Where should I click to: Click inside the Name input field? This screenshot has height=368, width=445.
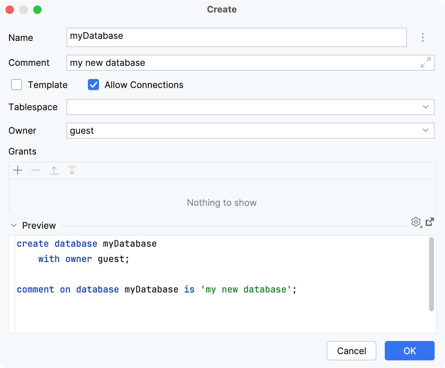click(x=208, y=37)
